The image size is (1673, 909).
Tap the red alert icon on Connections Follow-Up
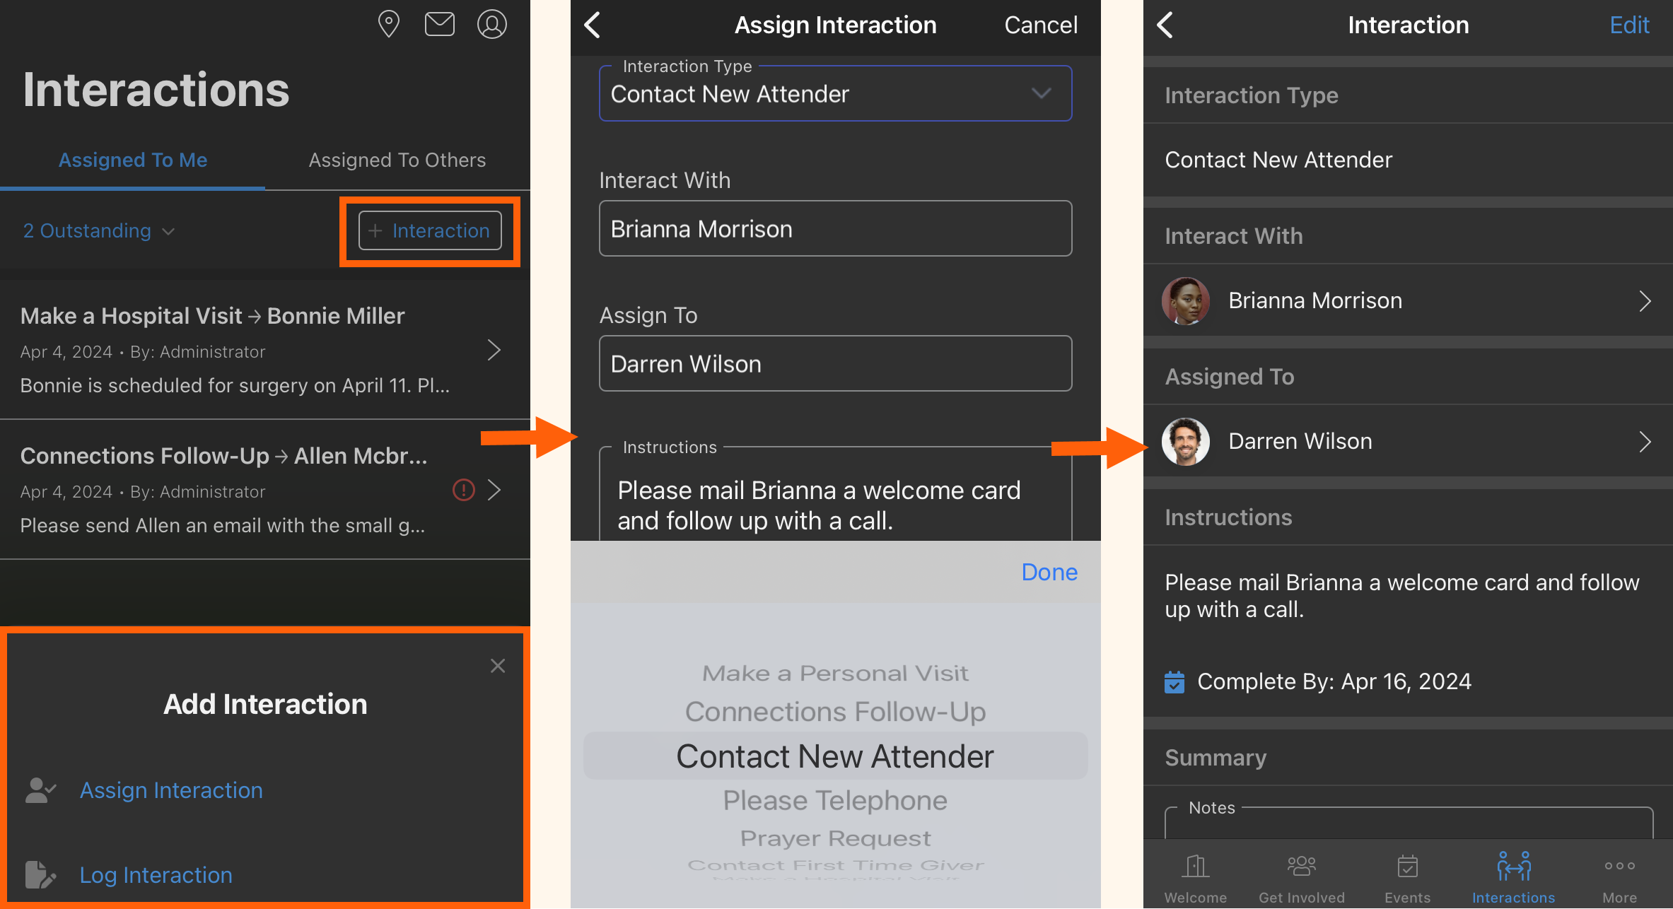click(x=463, y=491)
